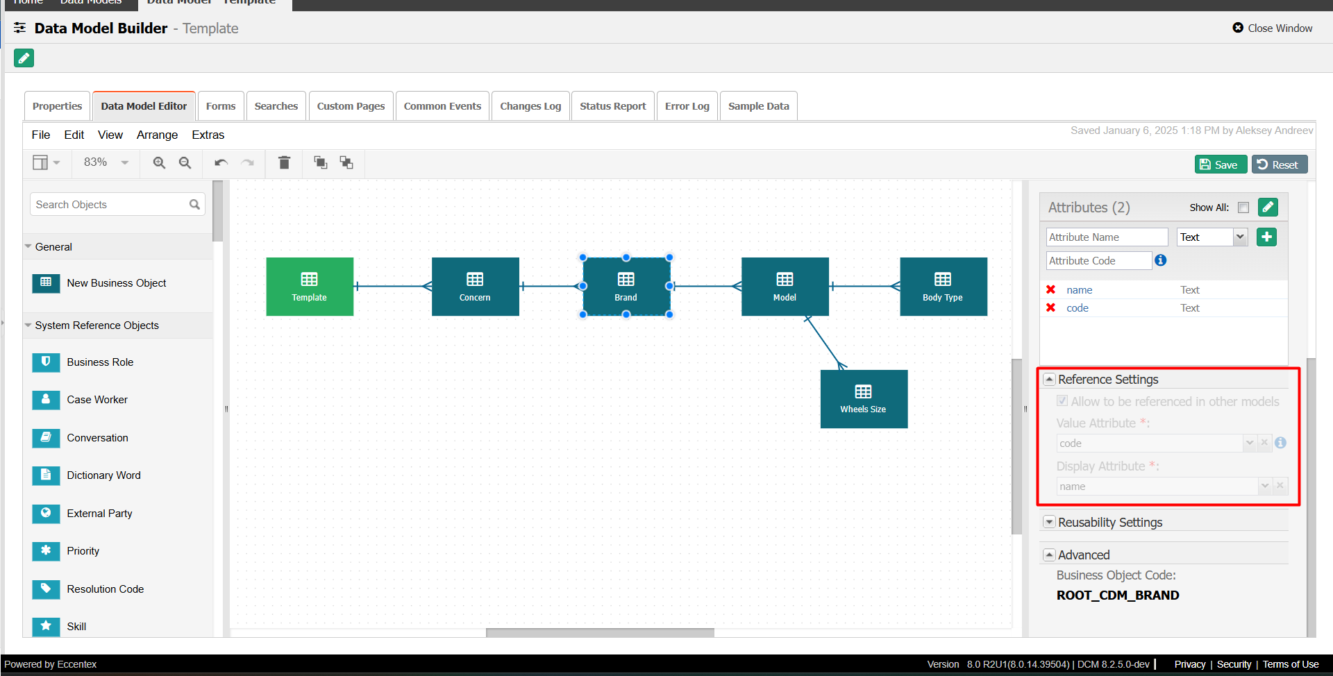The image size is (1333, 676).
Task: Select the Case Worker object icon
Action: 46,400
